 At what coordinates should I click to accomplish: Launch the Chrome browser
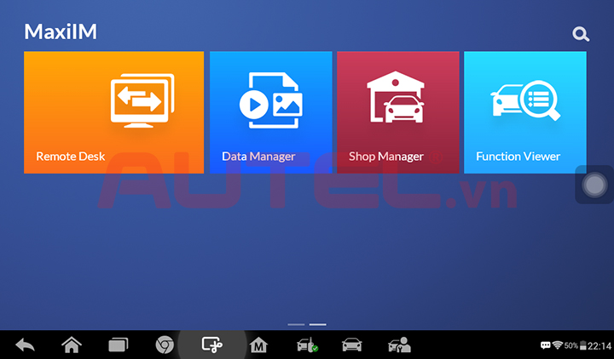[165, 345]
